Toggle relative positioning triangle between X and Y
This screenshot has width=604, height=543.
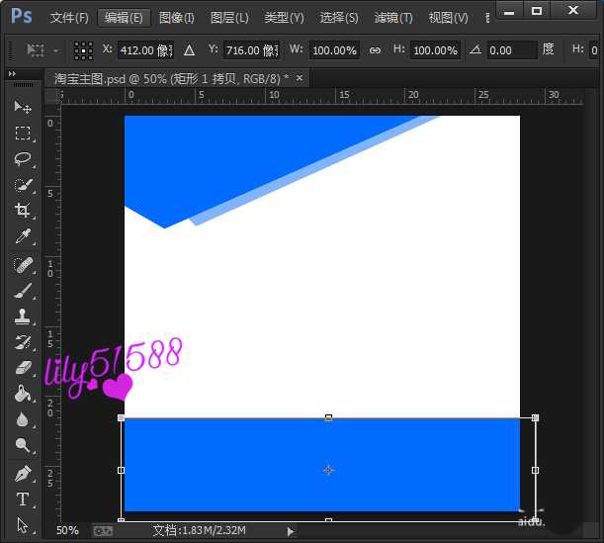[189, 49]
